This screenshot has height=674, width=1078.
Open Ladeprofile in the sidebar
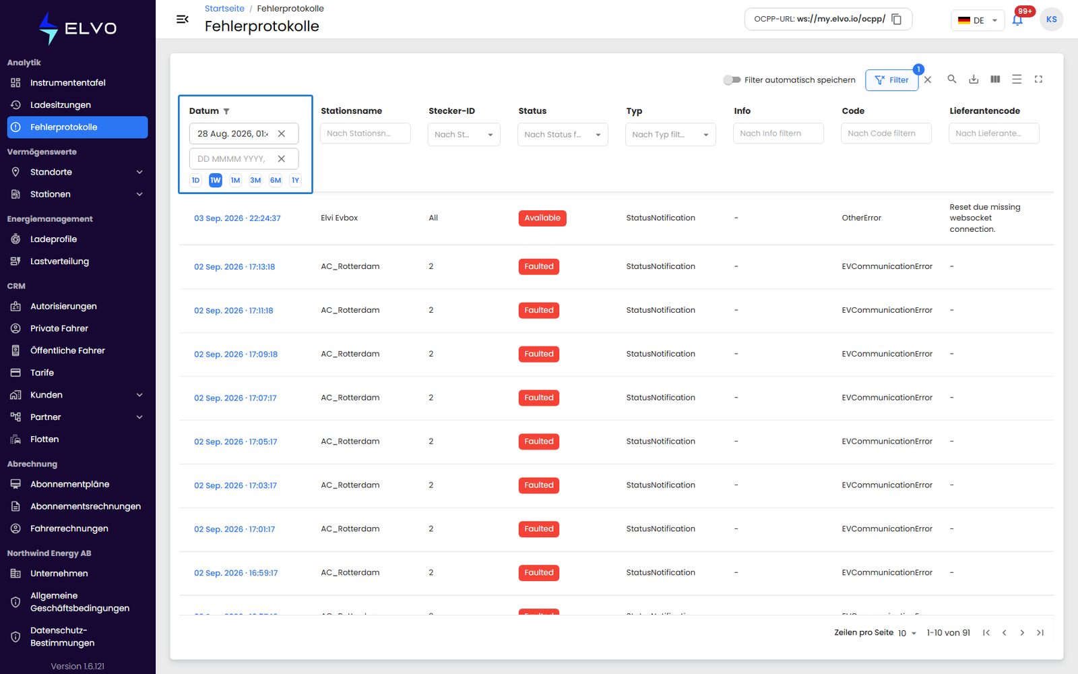click(77, 239)
